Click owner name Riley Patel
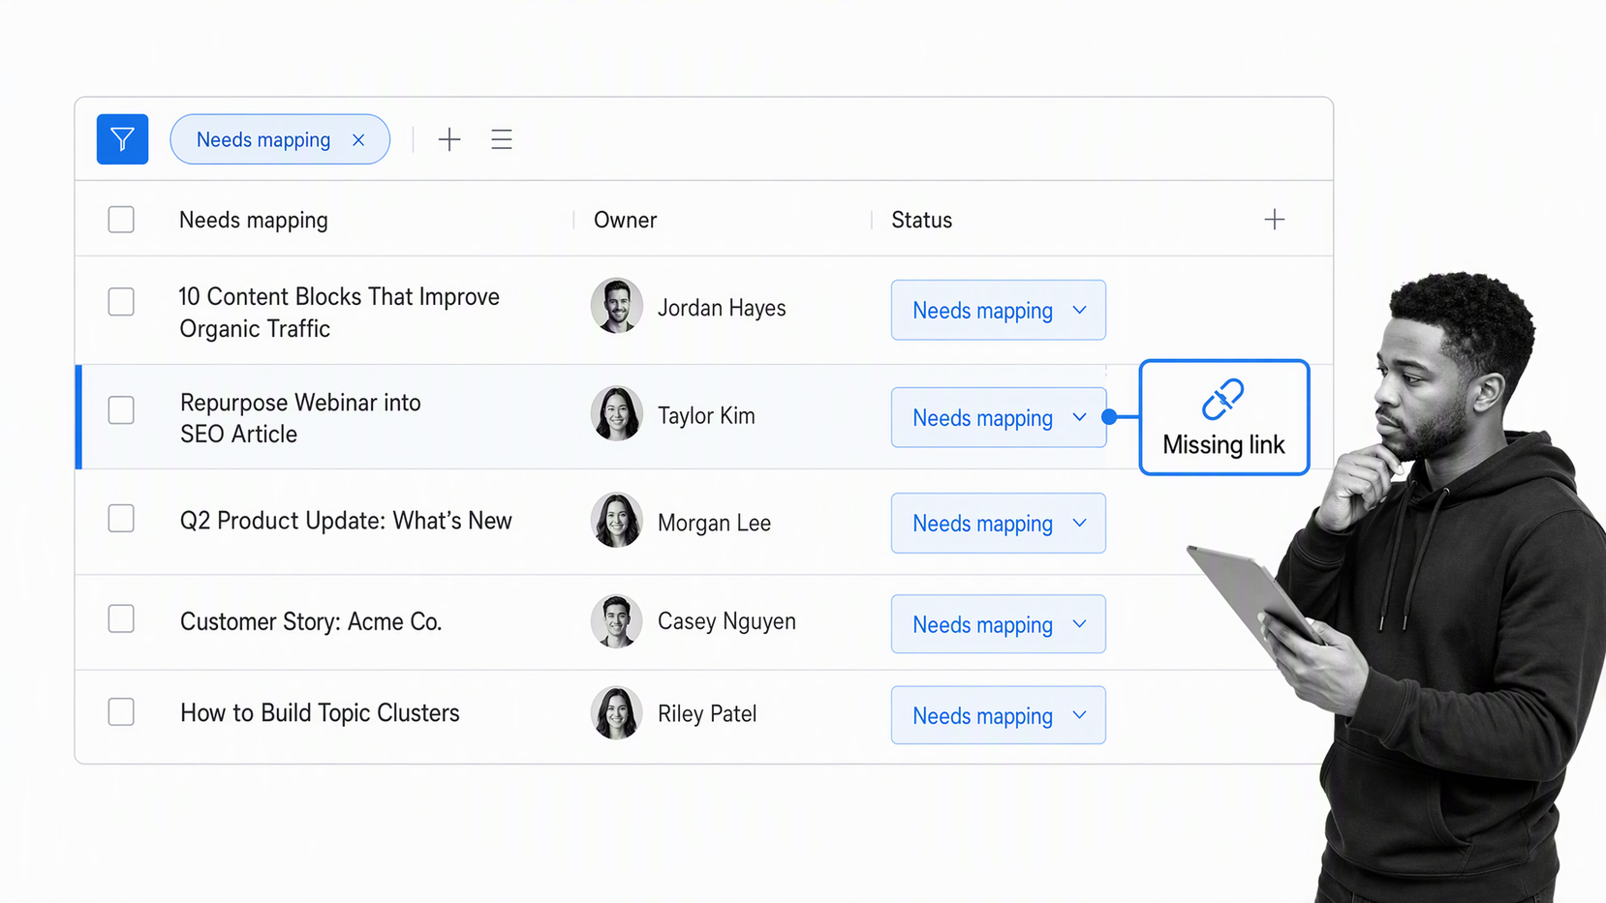 pyautogui.click(x=707, y=714)
